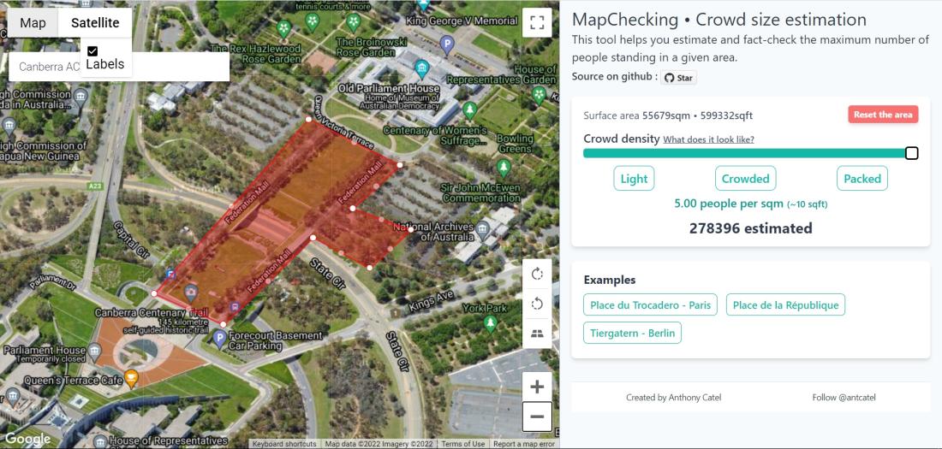This screenshot has width=942, height=449.
Task: Select the Satellite view tab
Action: point(95,23)
